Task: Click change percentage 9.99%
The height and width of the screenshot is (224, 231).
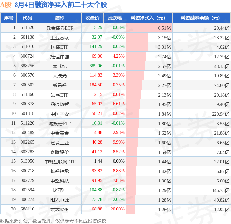Action: 118,142
